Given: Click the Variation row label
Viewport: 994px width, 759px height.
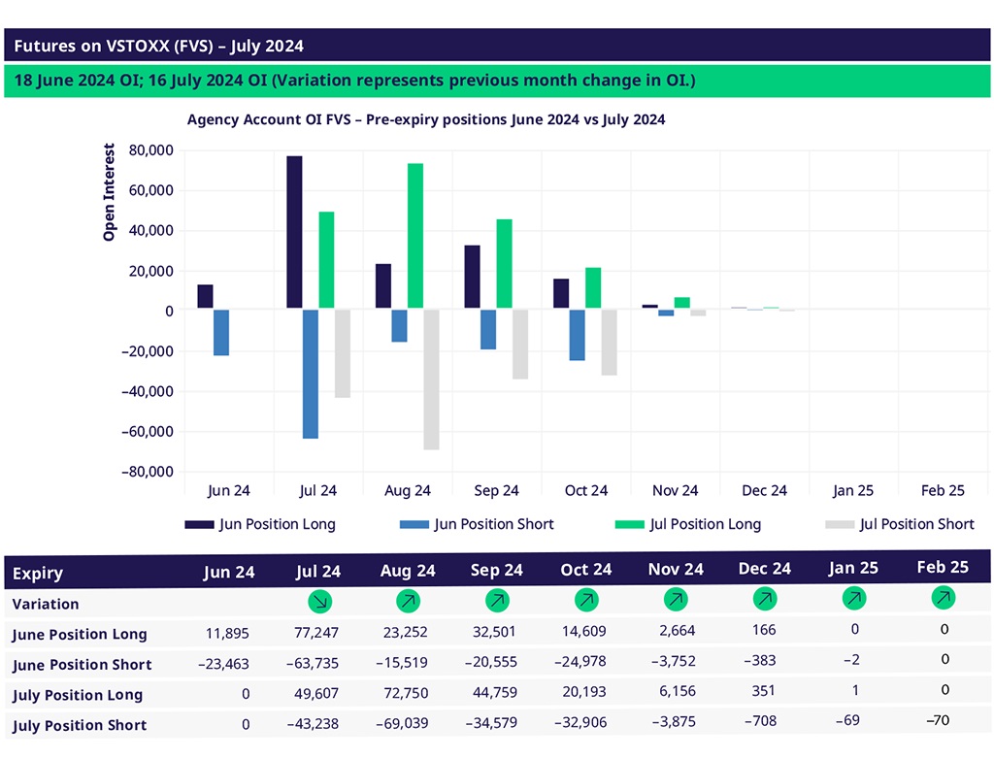Looking at the screenshot, I should point(46,605).
